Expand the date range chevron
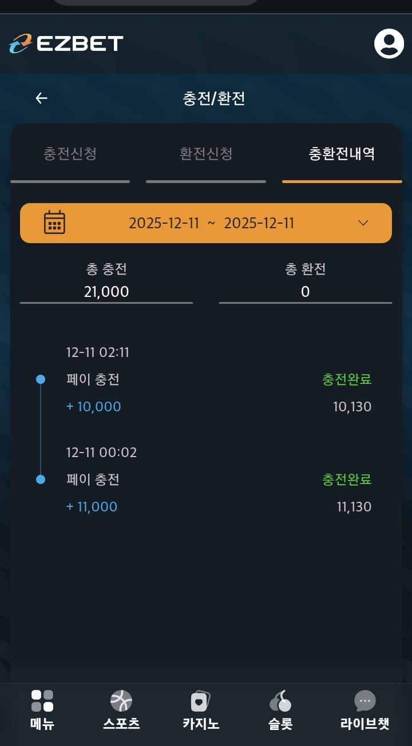412x746 pixels. pyautogui.click(x=363, y=223)
